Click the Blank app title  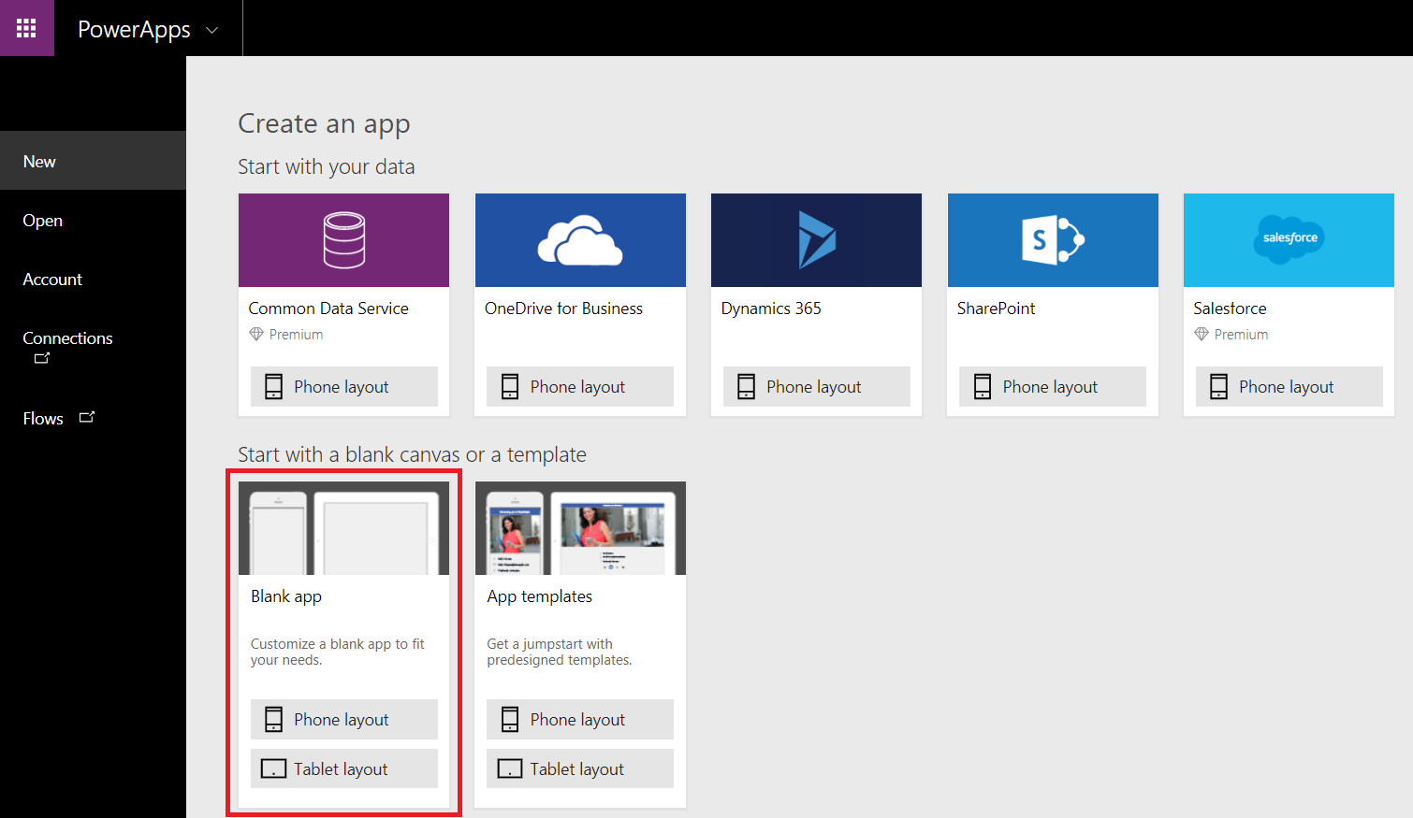pos(286,596)
